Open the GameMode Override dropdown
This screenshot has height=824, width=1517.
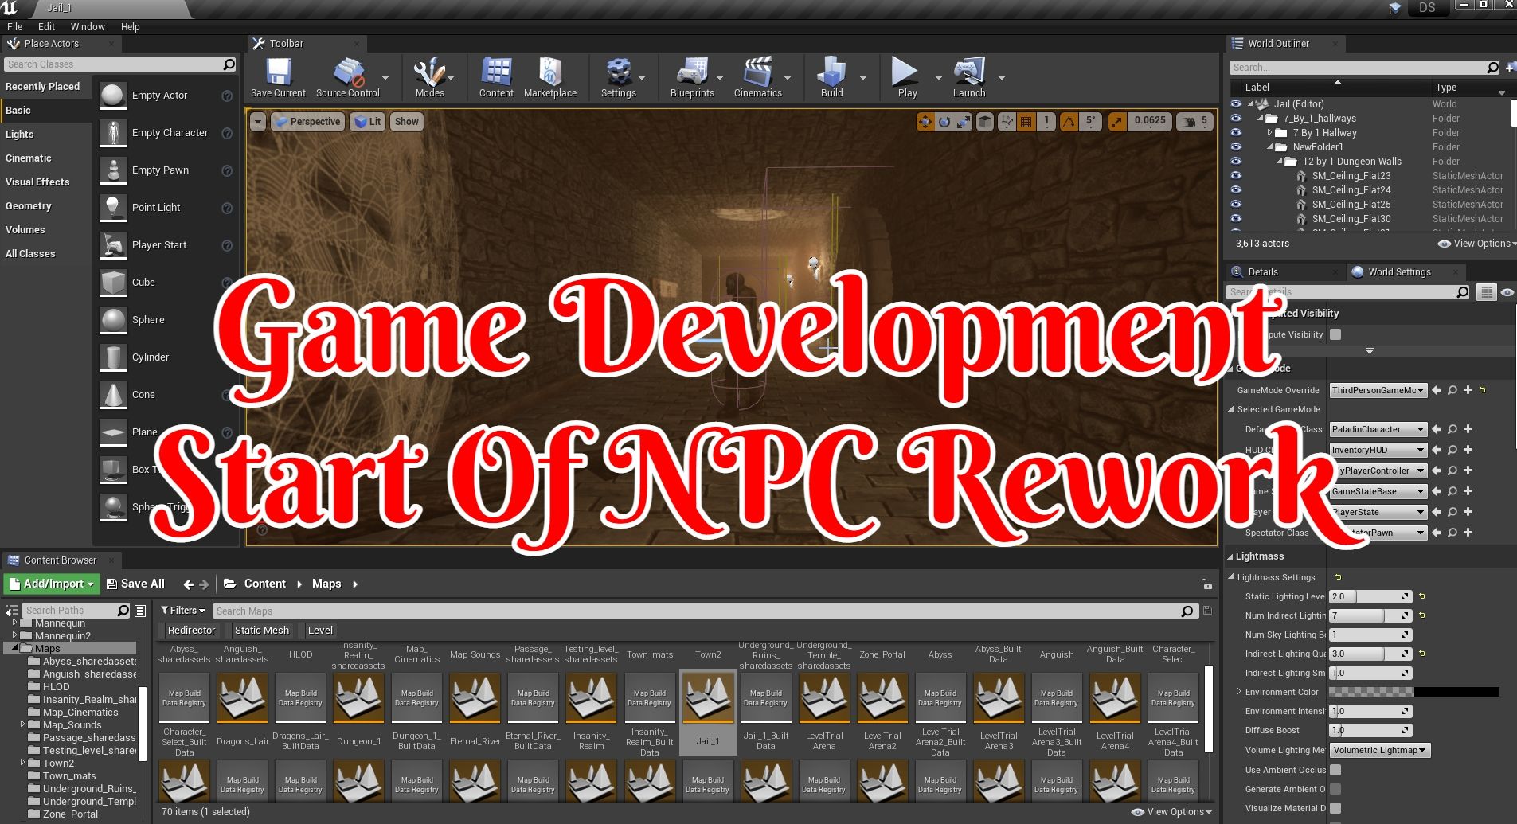(x=1378, y=390)
